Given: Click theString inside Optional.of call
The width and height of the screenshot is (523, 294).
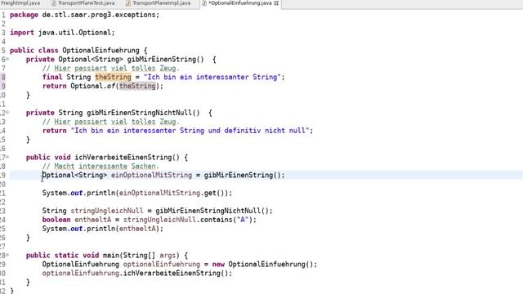Looking at the screenshot, I should pyautogui.click(x=137, y=86).
